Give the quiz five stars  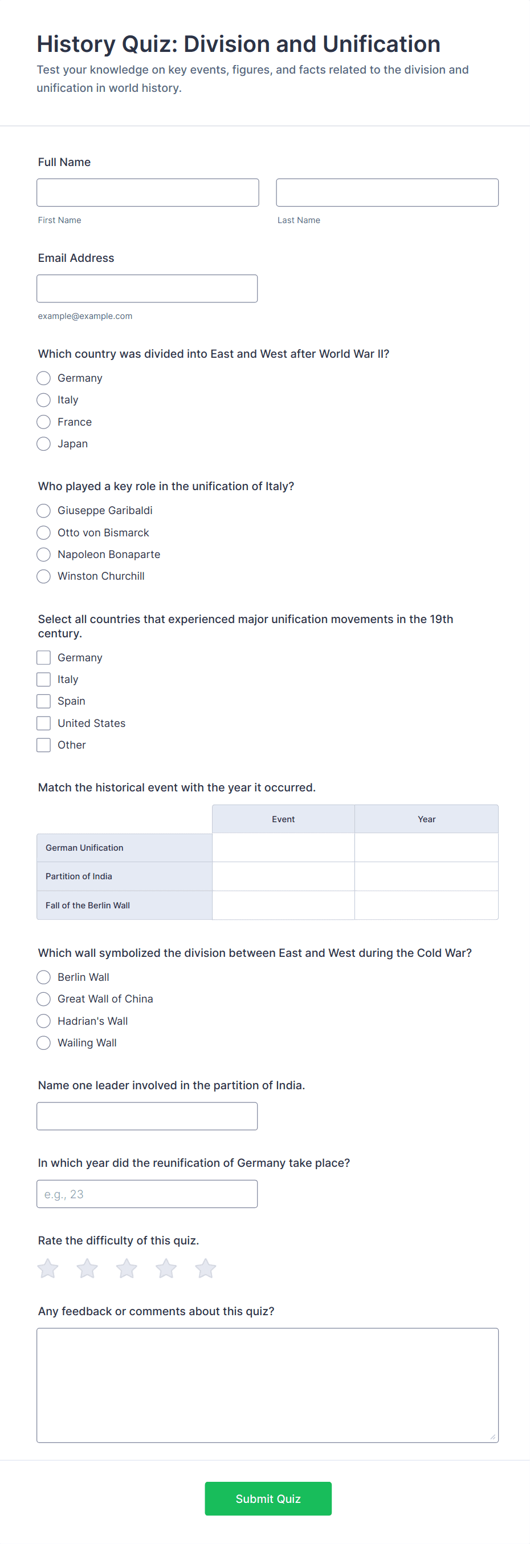(x=205, y=1268)
